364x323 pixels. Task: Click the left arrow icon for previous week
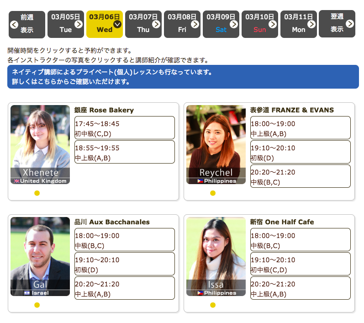[14, 24]
